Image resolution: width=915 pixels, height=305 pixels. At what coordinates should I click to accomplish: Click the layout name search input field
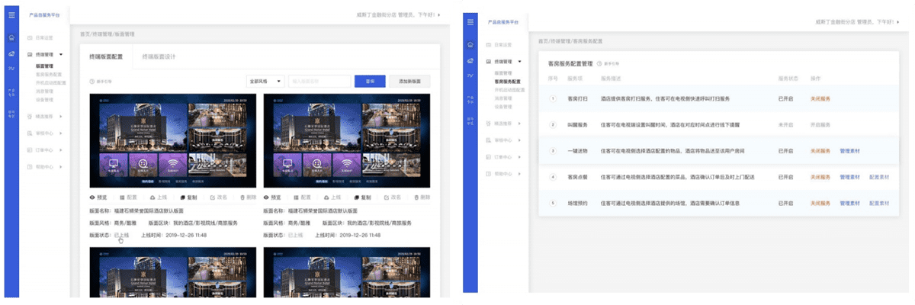click(319, 81)
